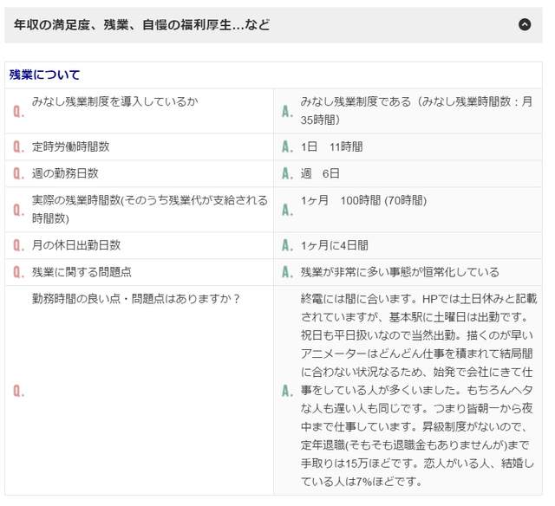This screenshot has height=506, width=555.
Task: Click the answer text 残業が非常に多い事態が恒常化している
Action: [x=400, y=272]
